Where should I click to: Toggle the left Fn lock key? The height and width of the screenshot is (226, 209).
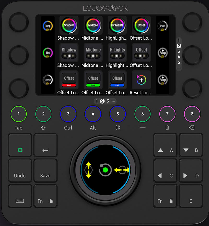(45, 196)
